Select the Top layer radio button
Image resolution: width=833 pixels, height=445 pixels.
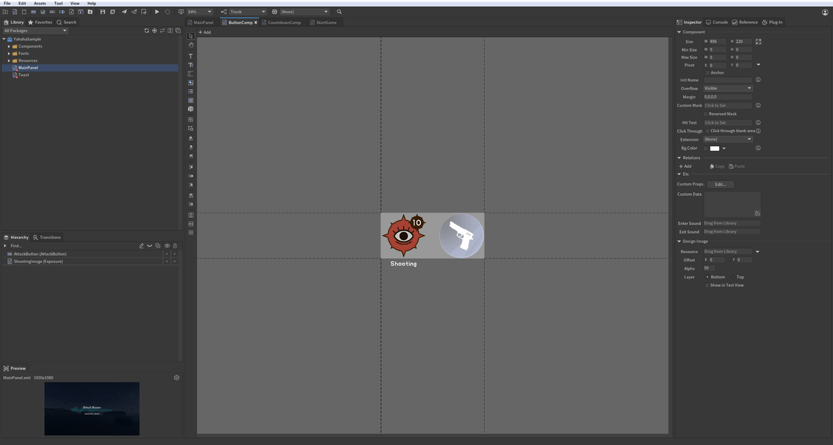click(x=733, y=277)
